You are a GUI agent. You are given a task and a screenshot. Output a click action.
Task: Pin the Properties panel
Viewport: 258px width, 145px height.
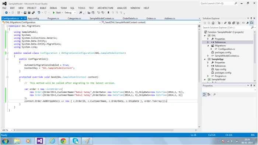click(x=251, y=85)
